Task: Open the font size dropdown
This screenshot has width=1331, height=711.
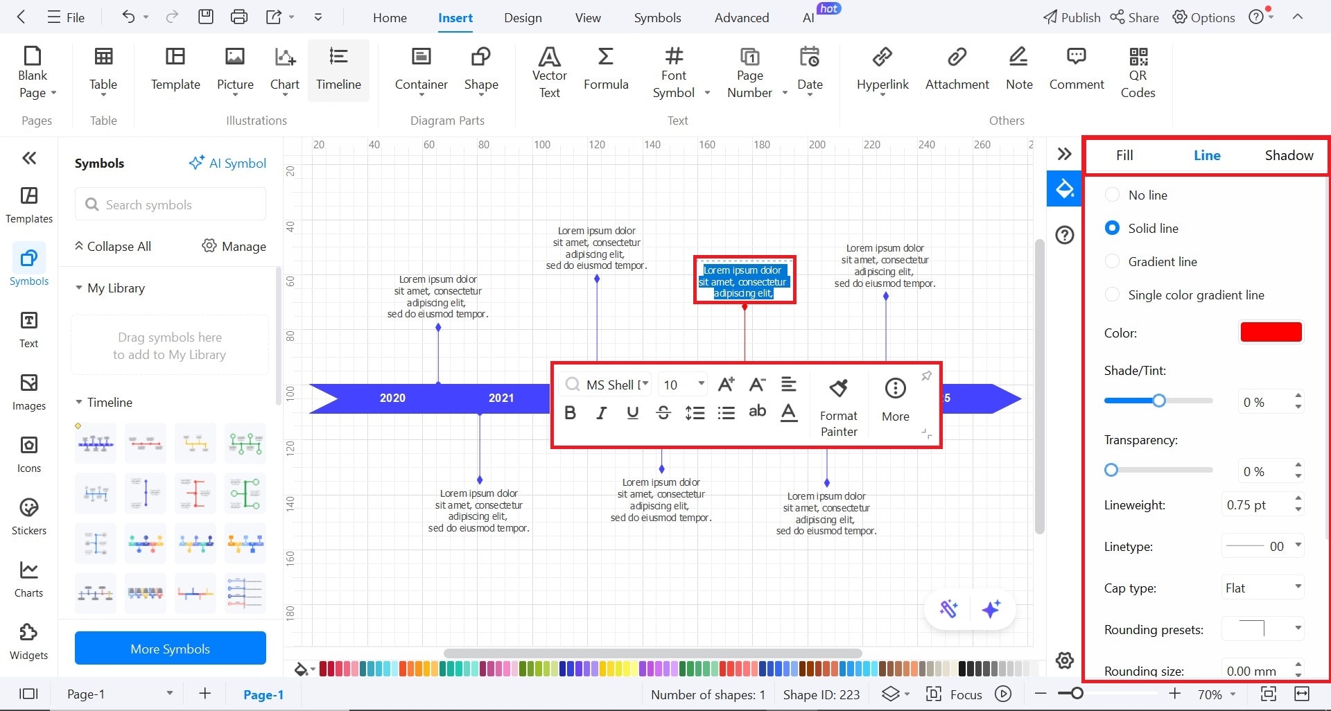Action: 684,384
